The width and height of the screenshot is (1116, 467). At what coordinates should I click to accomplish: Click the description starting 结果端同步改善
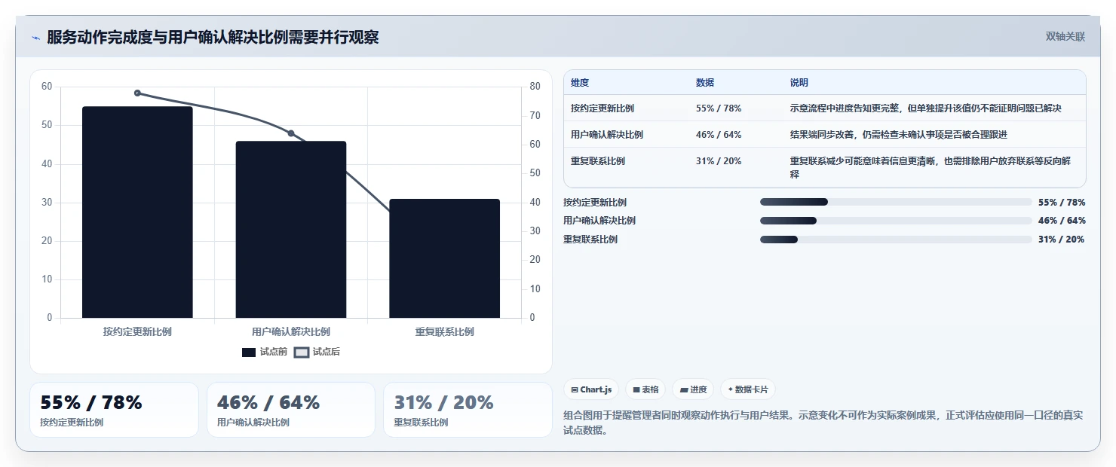(x=899, y=135)
